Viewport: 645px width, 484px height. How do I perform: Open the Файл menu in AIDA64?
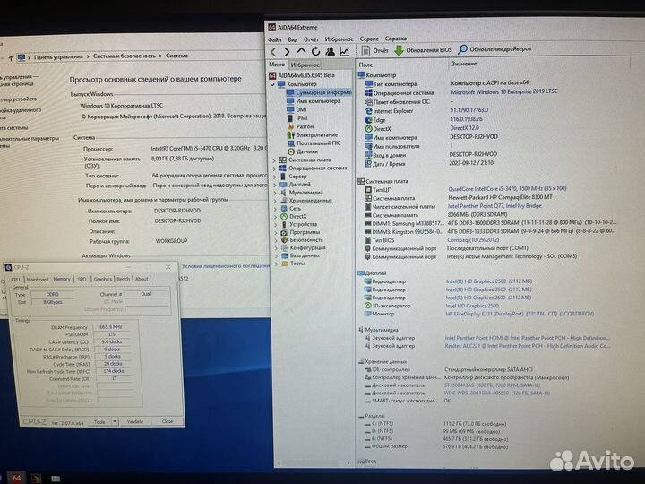pos(274,39)
